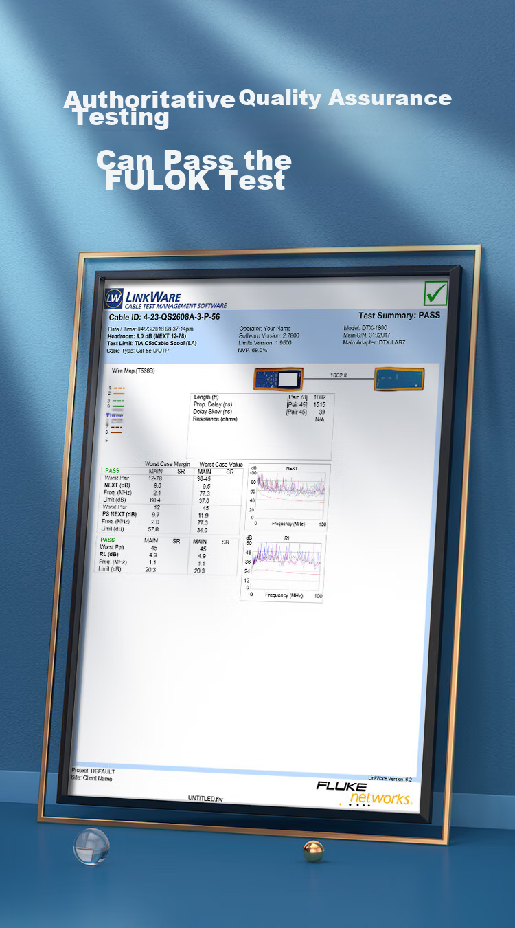Click the '60.4' limit value
This screenshot has width=515, height=928.
coord(156,500)
